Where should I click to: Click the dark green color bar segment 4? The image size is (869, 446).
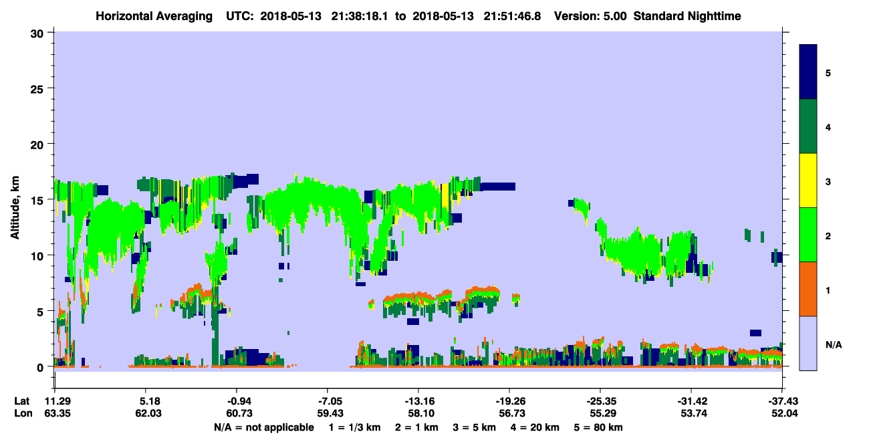(808, 126)
